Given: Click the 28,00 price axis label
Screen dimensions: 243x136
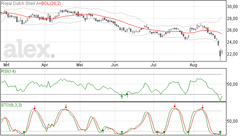Looking at the screenshot, I should (x=232, y=18).
